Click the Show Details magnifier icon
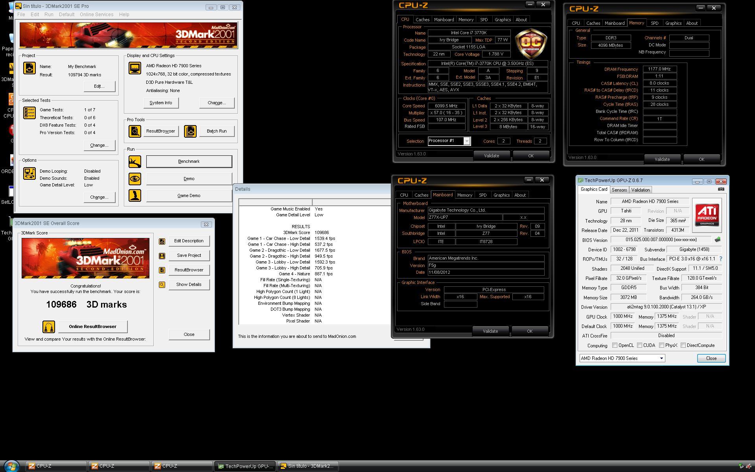 click(162, 285)
